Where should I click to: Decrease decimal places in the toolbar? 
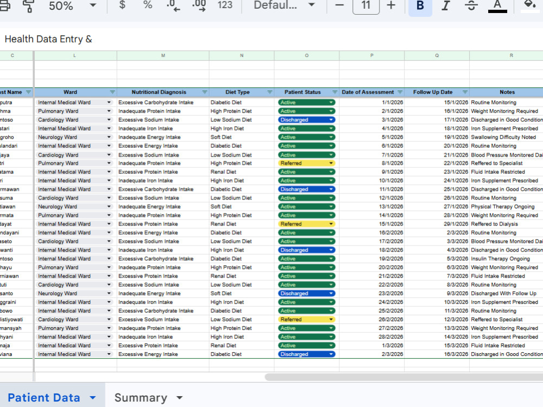(x=173, y=5)
